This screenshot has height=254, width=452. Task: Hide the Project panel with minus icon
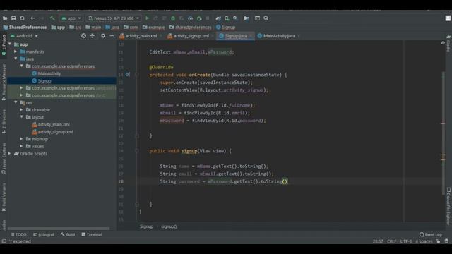pos(112,36)
